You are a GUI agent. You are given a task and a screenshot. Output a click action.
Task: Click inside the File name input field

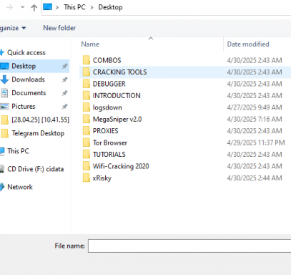tap(189, 246)
